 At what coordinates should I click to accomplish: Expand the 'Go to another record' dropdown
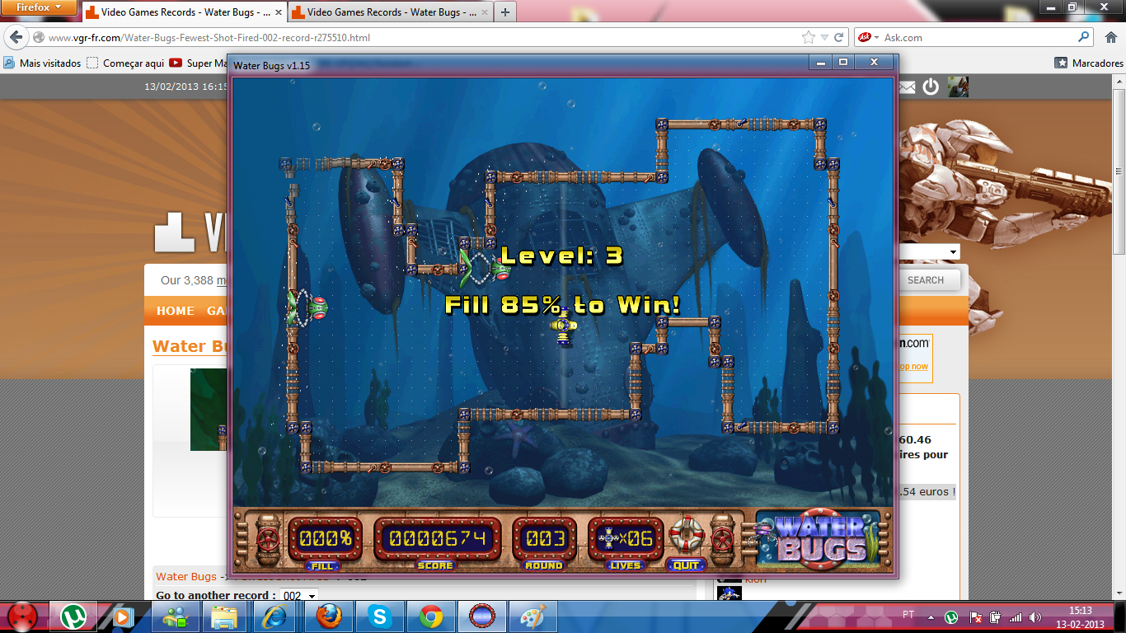[x=300, y=596]
